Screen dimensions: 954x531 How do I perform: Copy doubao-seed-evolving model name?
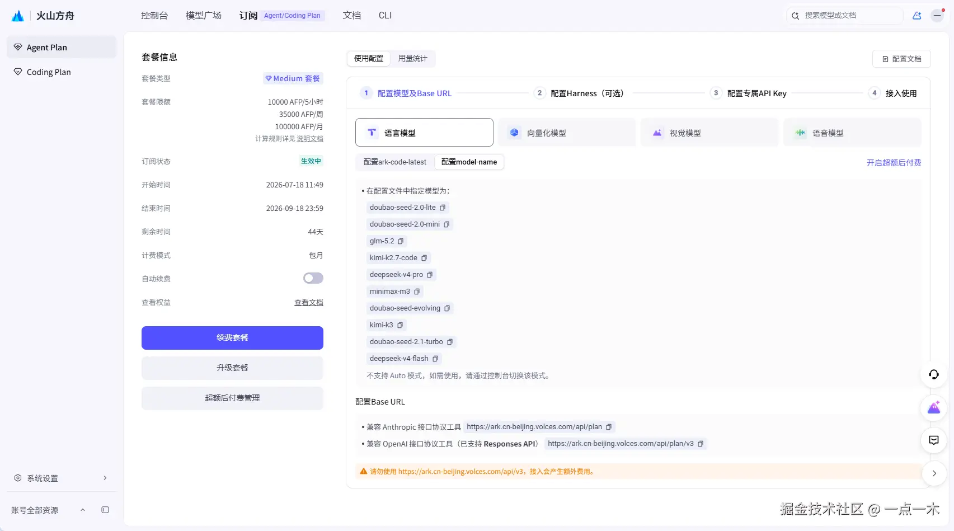click(x=447, y=308)
